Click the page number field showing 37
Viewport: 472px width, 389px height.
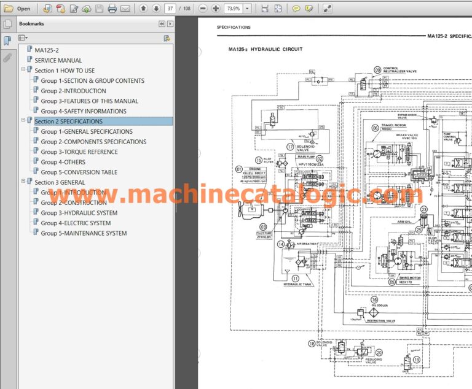coord(170,9)
